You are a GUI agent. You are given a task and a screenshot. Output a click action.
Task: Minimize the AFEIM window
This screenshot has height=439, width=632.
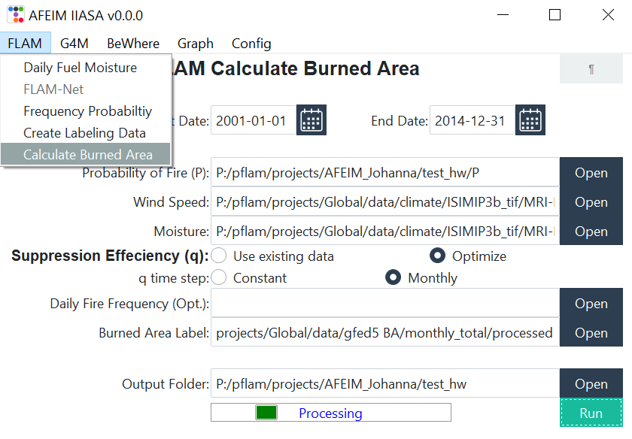pos(503,15)
